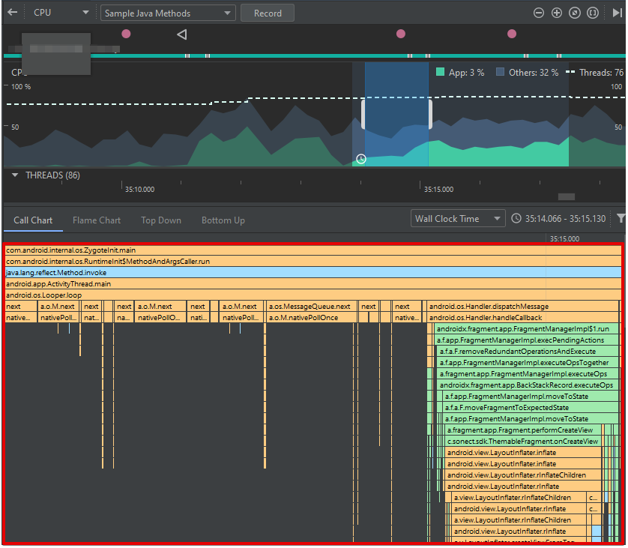628x548 pixels.
Task: Select the a.o.M.nativePollOnce call bar
Action: click(311, 318)
